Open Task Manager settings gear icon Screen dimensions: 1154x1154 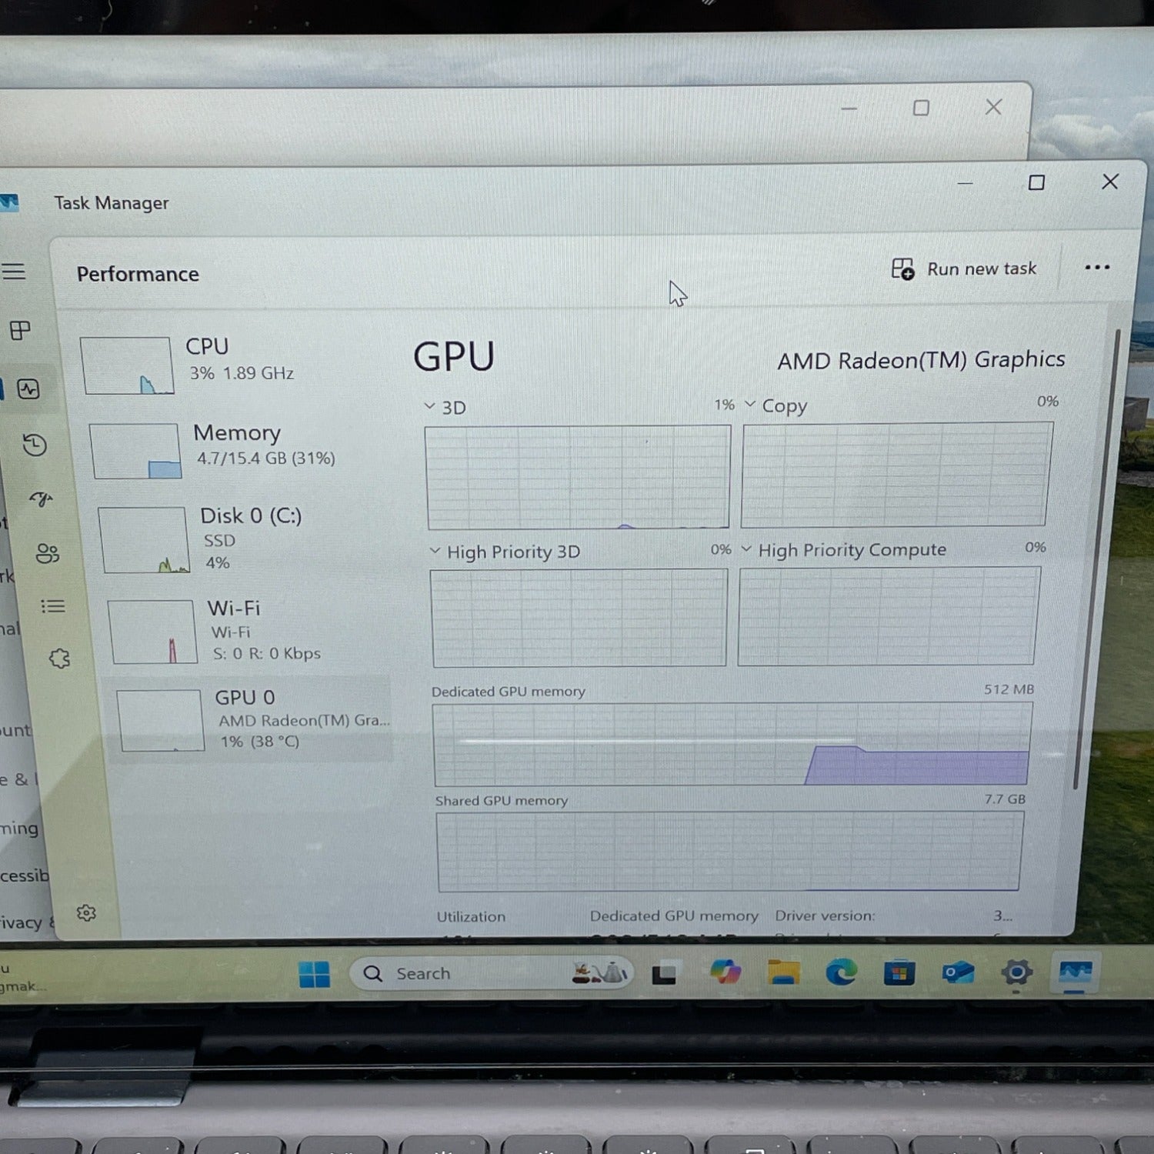tap(86, 912)
